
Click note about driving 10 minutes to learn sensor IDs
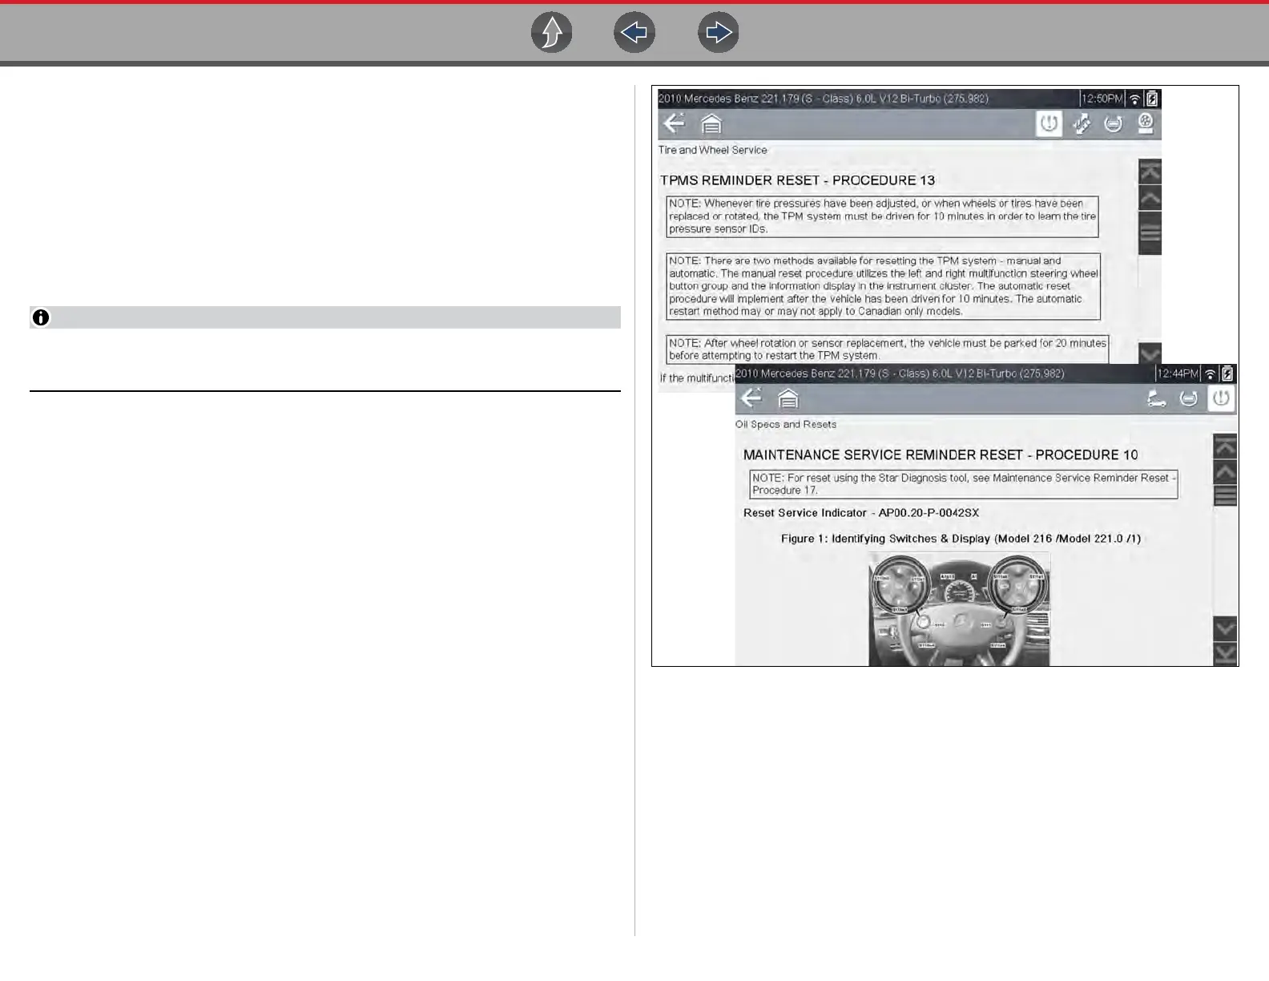pyautogui.click(x=882, y=216)
